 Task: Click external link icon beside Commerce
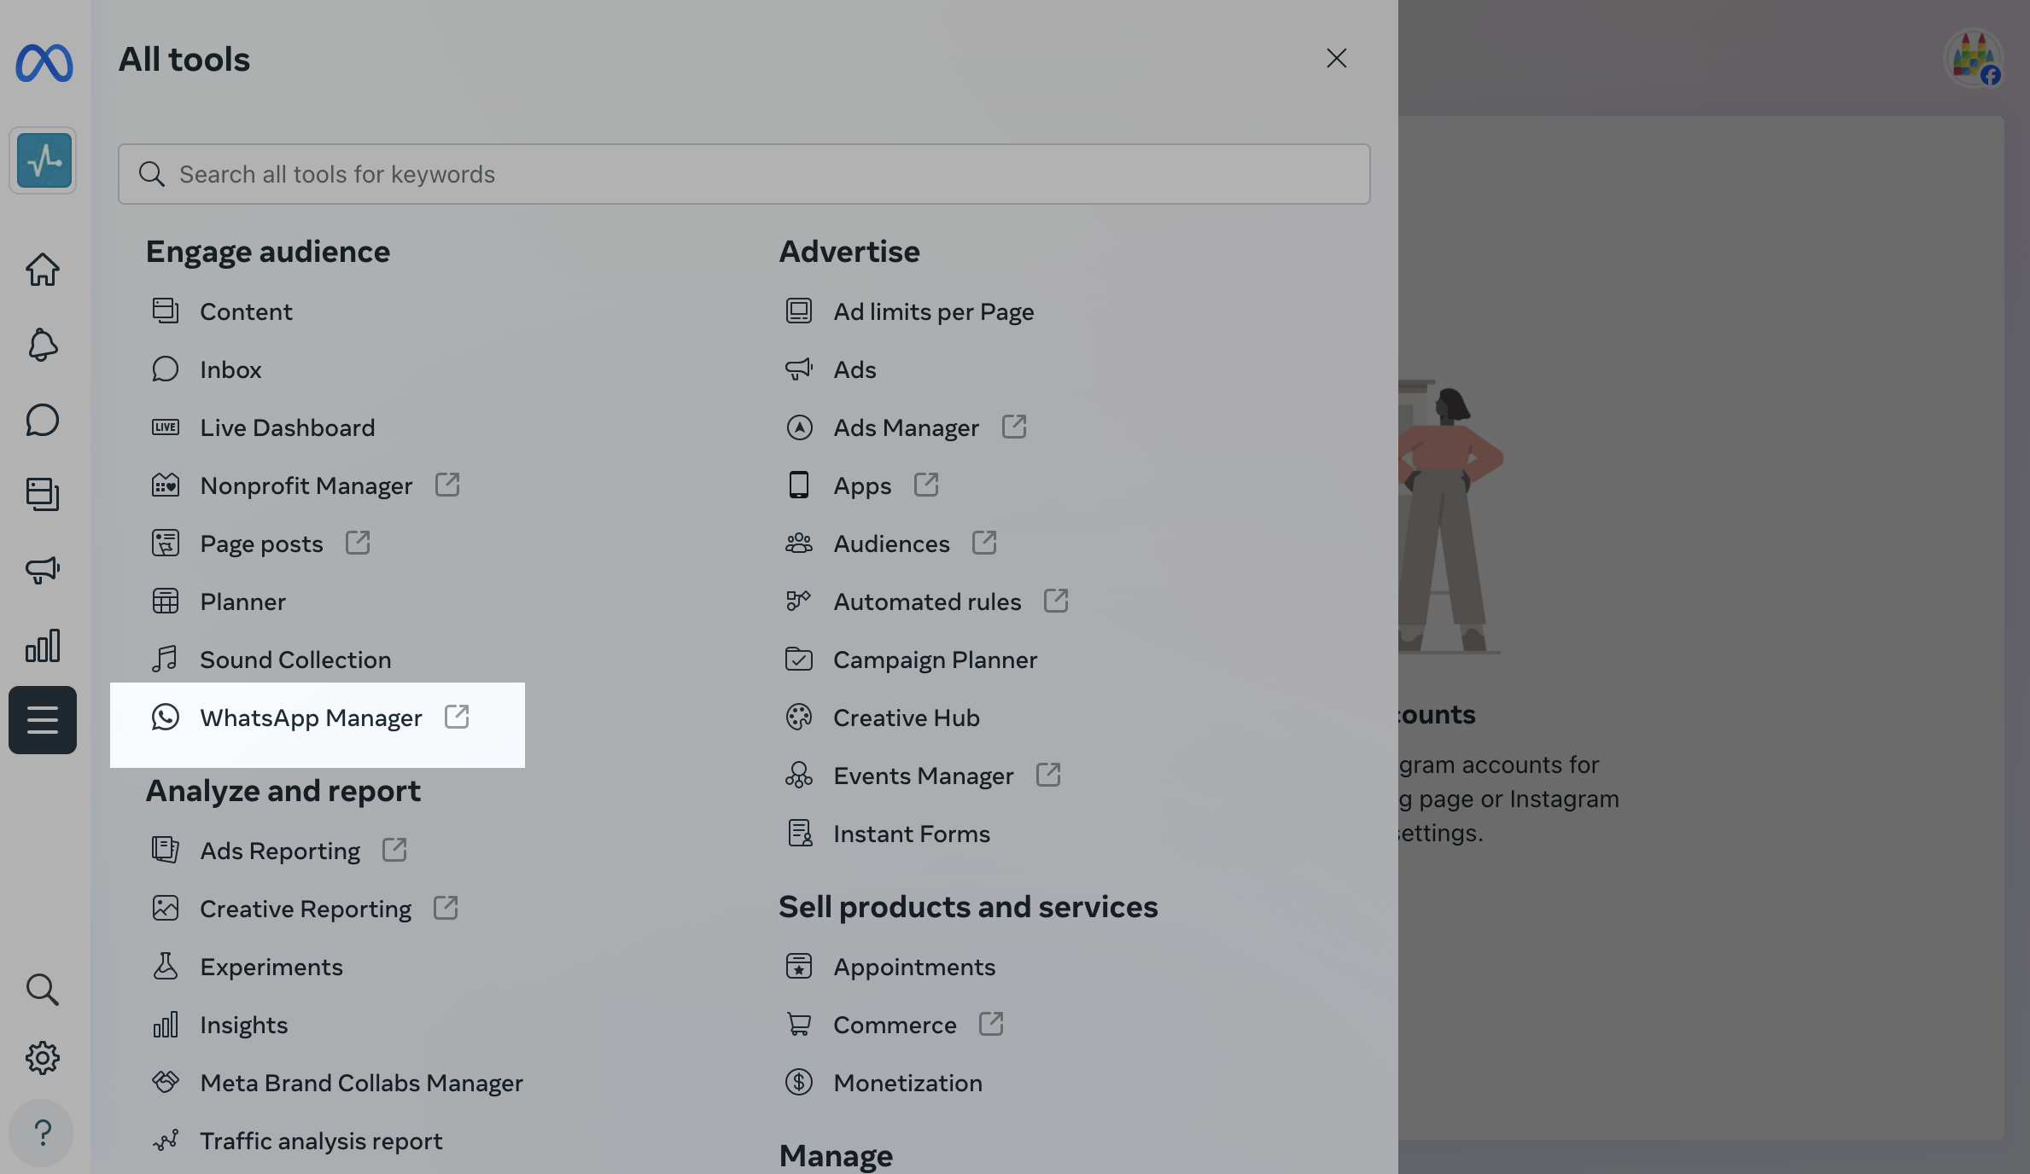click(991, 1024)
